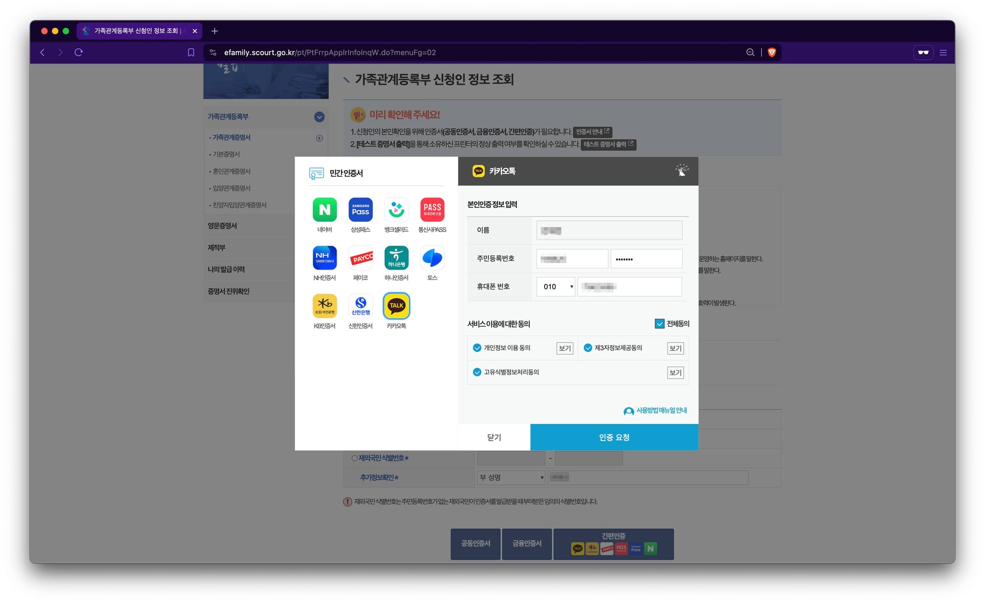
Task: Click the browser back arrow
Action: click(x=43, y=52)
